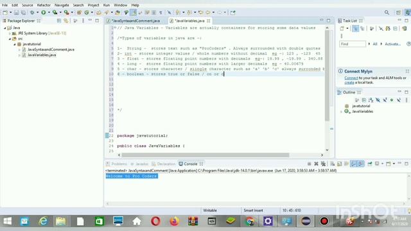411x231 pixels.
Task: Collapse the src folder node
Action: tap(10, 38)
